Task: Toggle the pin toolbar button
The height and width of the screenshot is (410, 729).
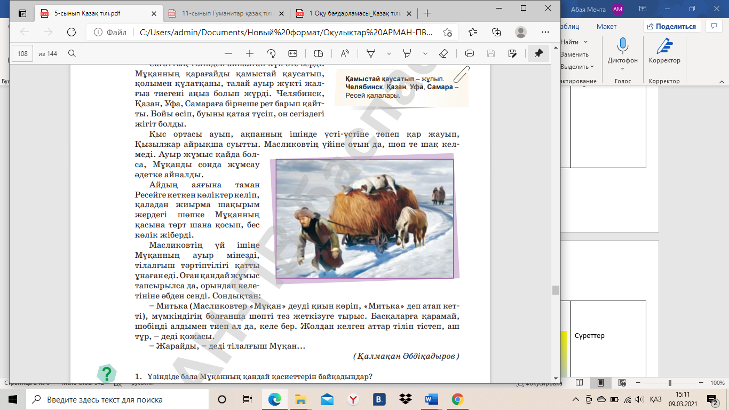Action: pos(538,53)
